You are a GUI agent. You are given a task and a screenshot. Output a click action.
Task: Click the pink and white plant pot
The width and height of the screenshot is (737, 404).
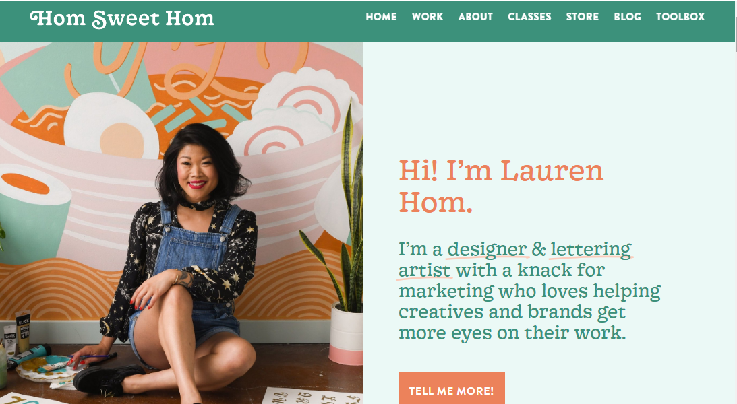pos(346,334)
